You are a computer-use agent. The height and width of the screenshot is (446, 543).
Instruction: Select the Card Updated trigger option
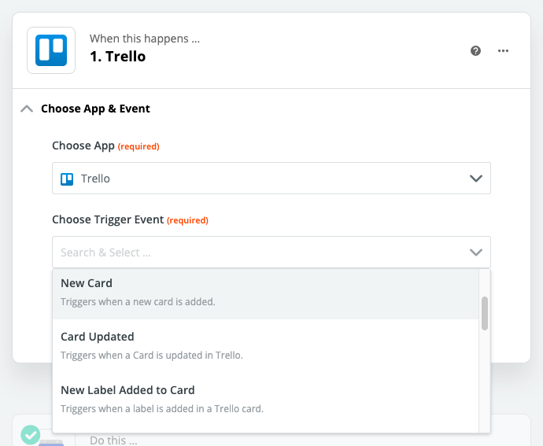(266, 346)
